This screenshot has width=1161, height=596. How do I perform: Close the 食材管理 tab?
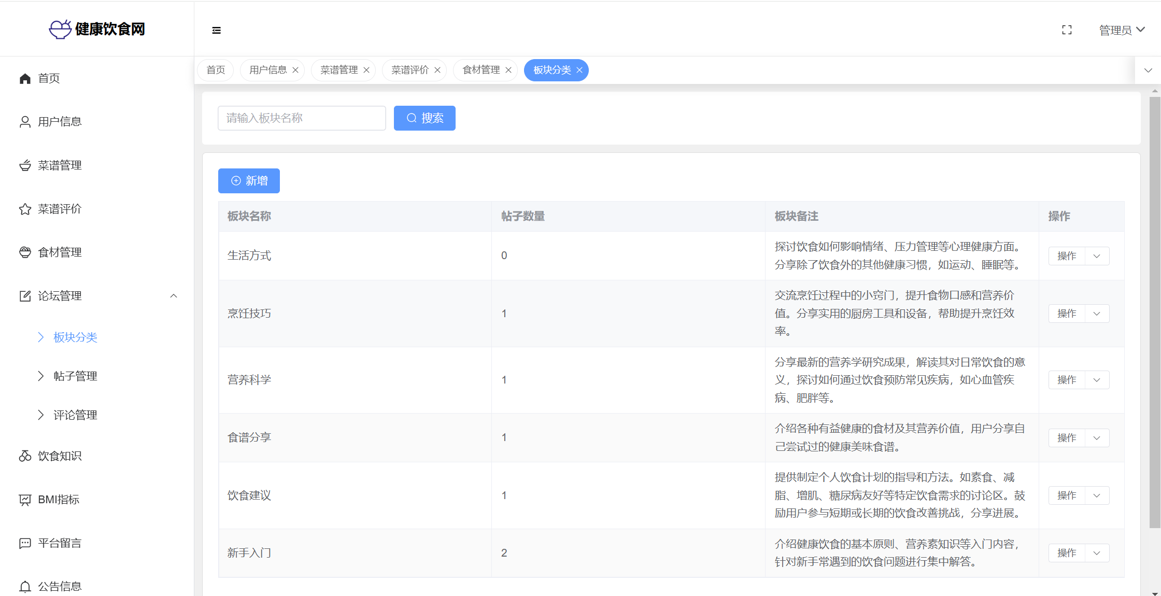click(x=508, y=70)
